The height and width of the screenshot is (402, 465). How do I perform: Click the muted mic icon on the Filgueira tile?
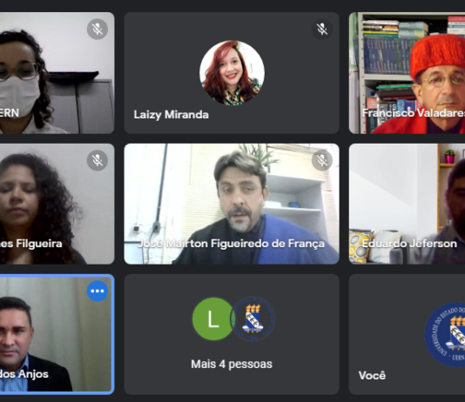point(98,160)
